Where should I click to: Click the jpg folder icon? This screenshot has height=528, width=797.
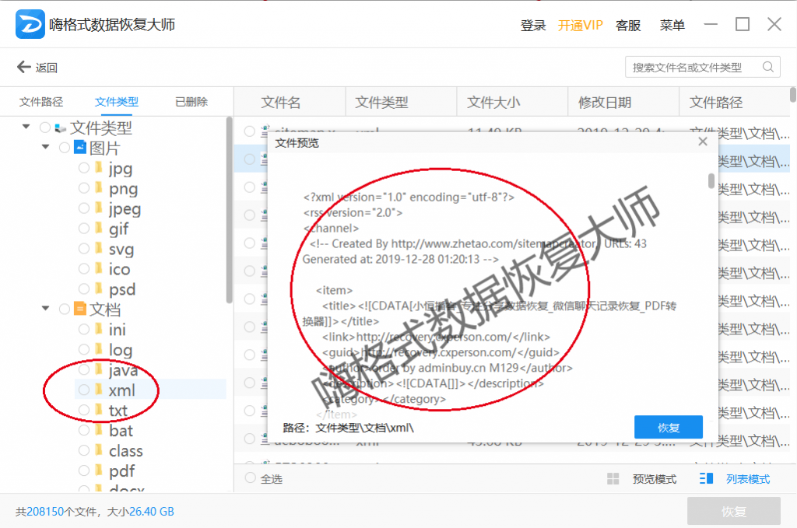(99, 167)
